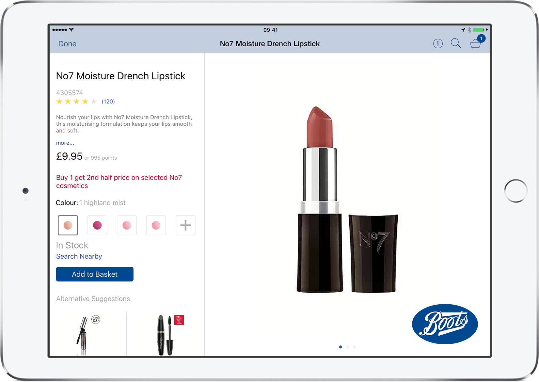Open the shopping basket icon
The width and height of the screenshot is (539, 382).
[x=475, y=44]
